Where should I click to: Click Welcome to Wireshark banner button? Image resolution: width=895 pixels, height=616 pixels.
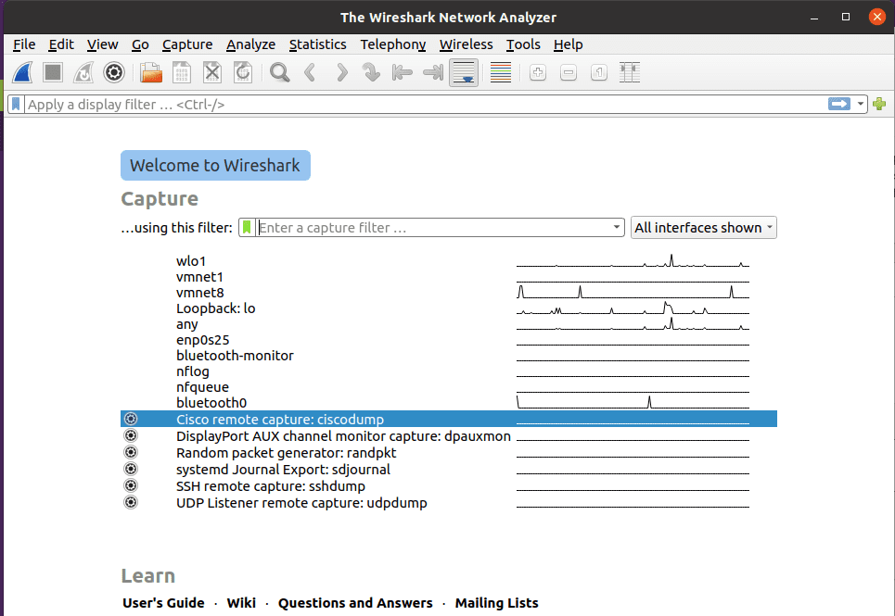click(215, 165)
